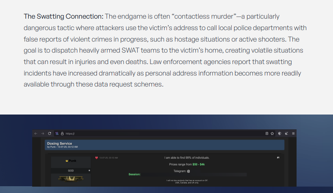This screenshot has height=193, width=333.
Task: Click the icon left of the padlock
Action: click(x=57, y=133)
